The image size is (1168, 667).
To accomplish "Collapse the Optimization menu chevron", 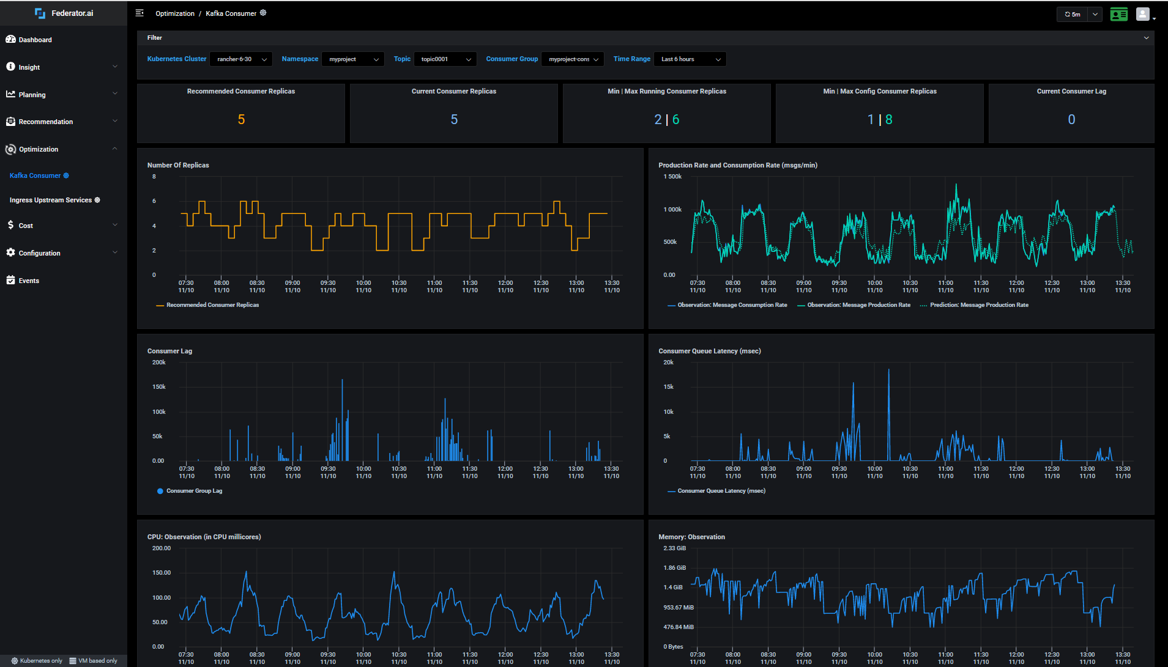I will 115,149.
